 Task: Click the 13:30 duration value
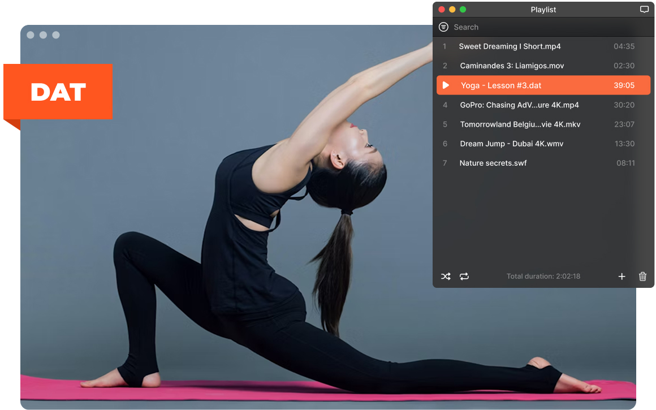coord(624,144)
